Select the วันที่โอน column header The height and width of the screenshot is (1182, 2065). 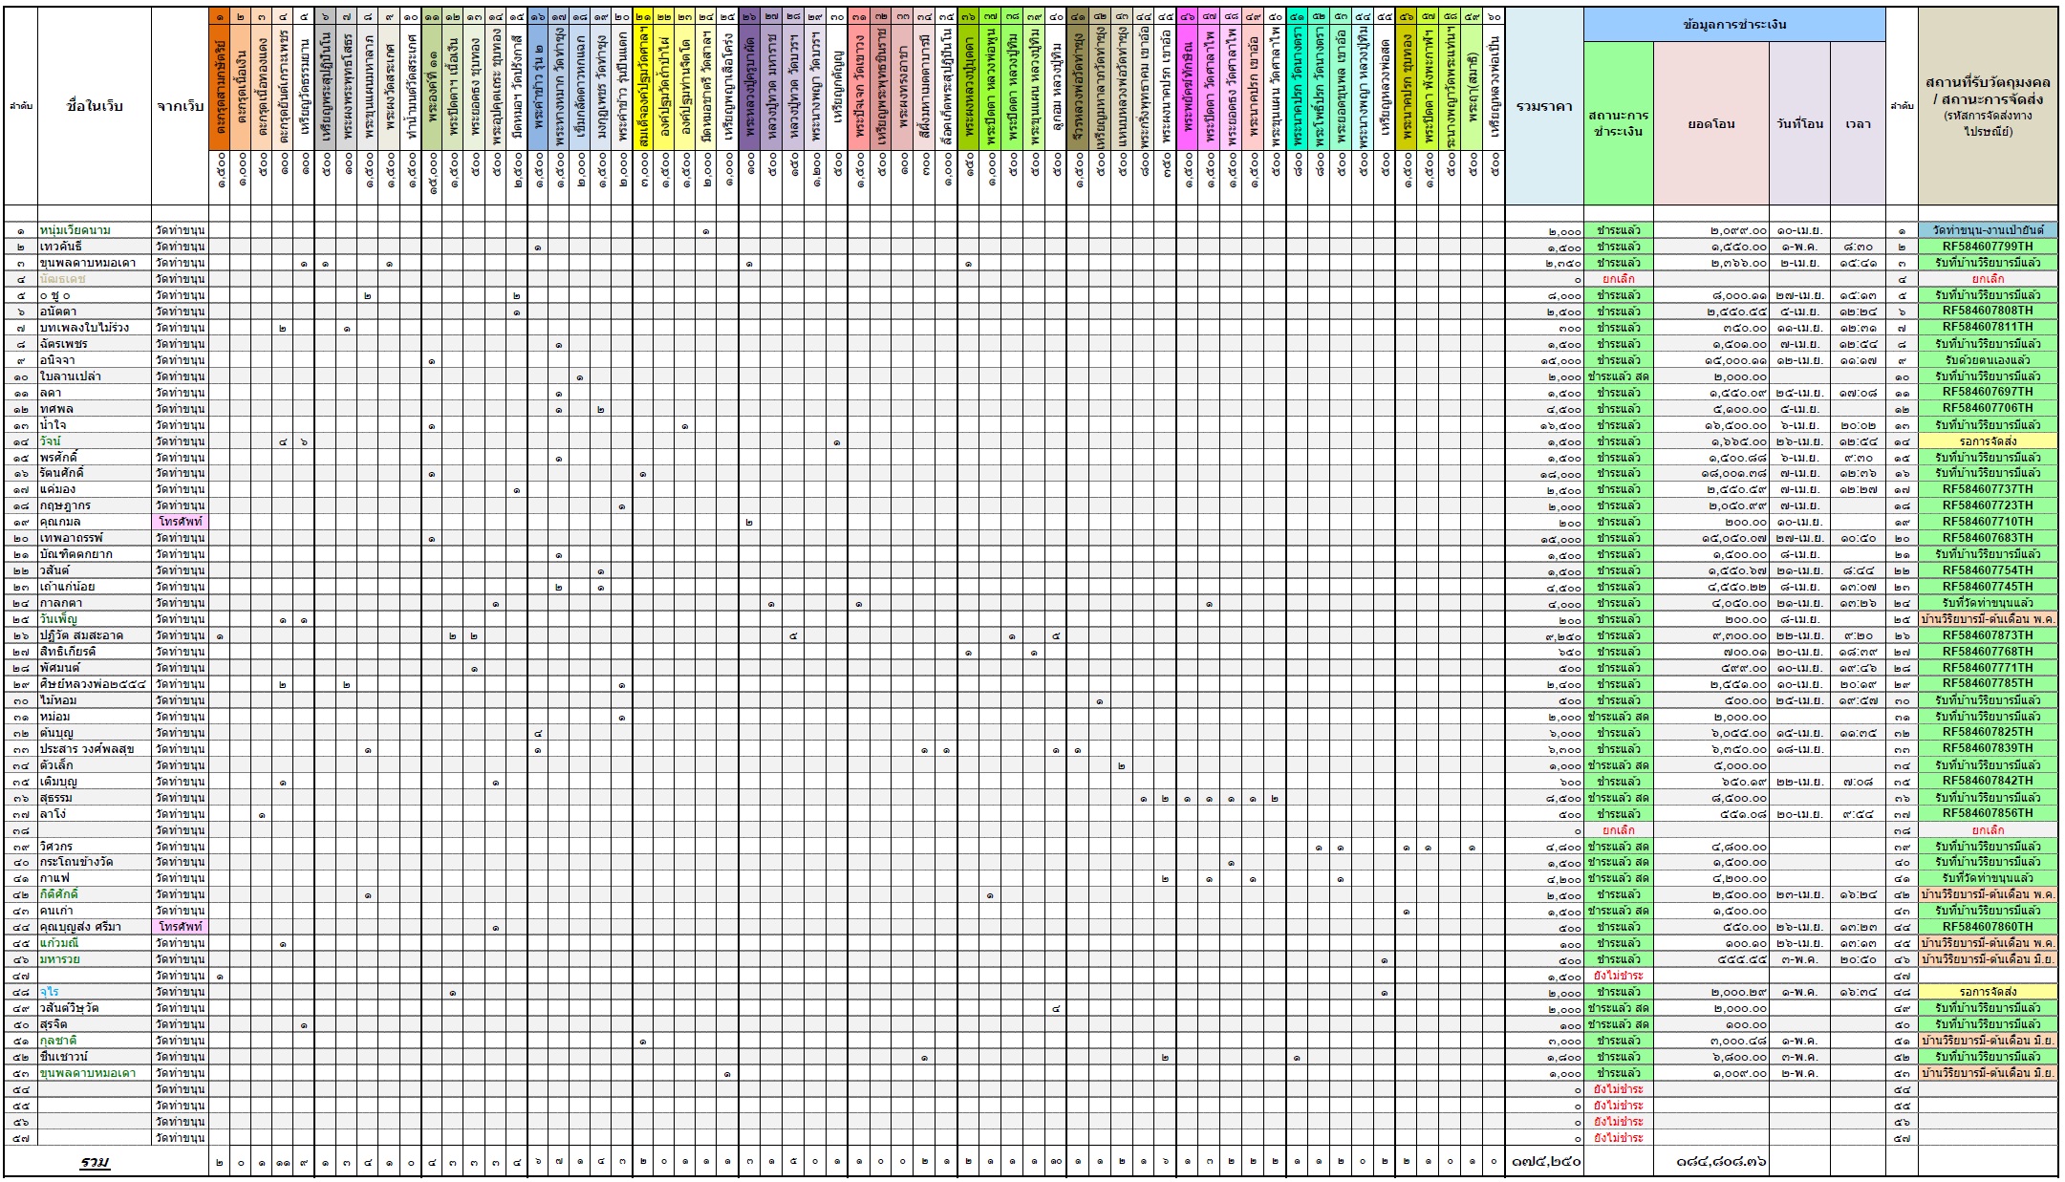1799,123
